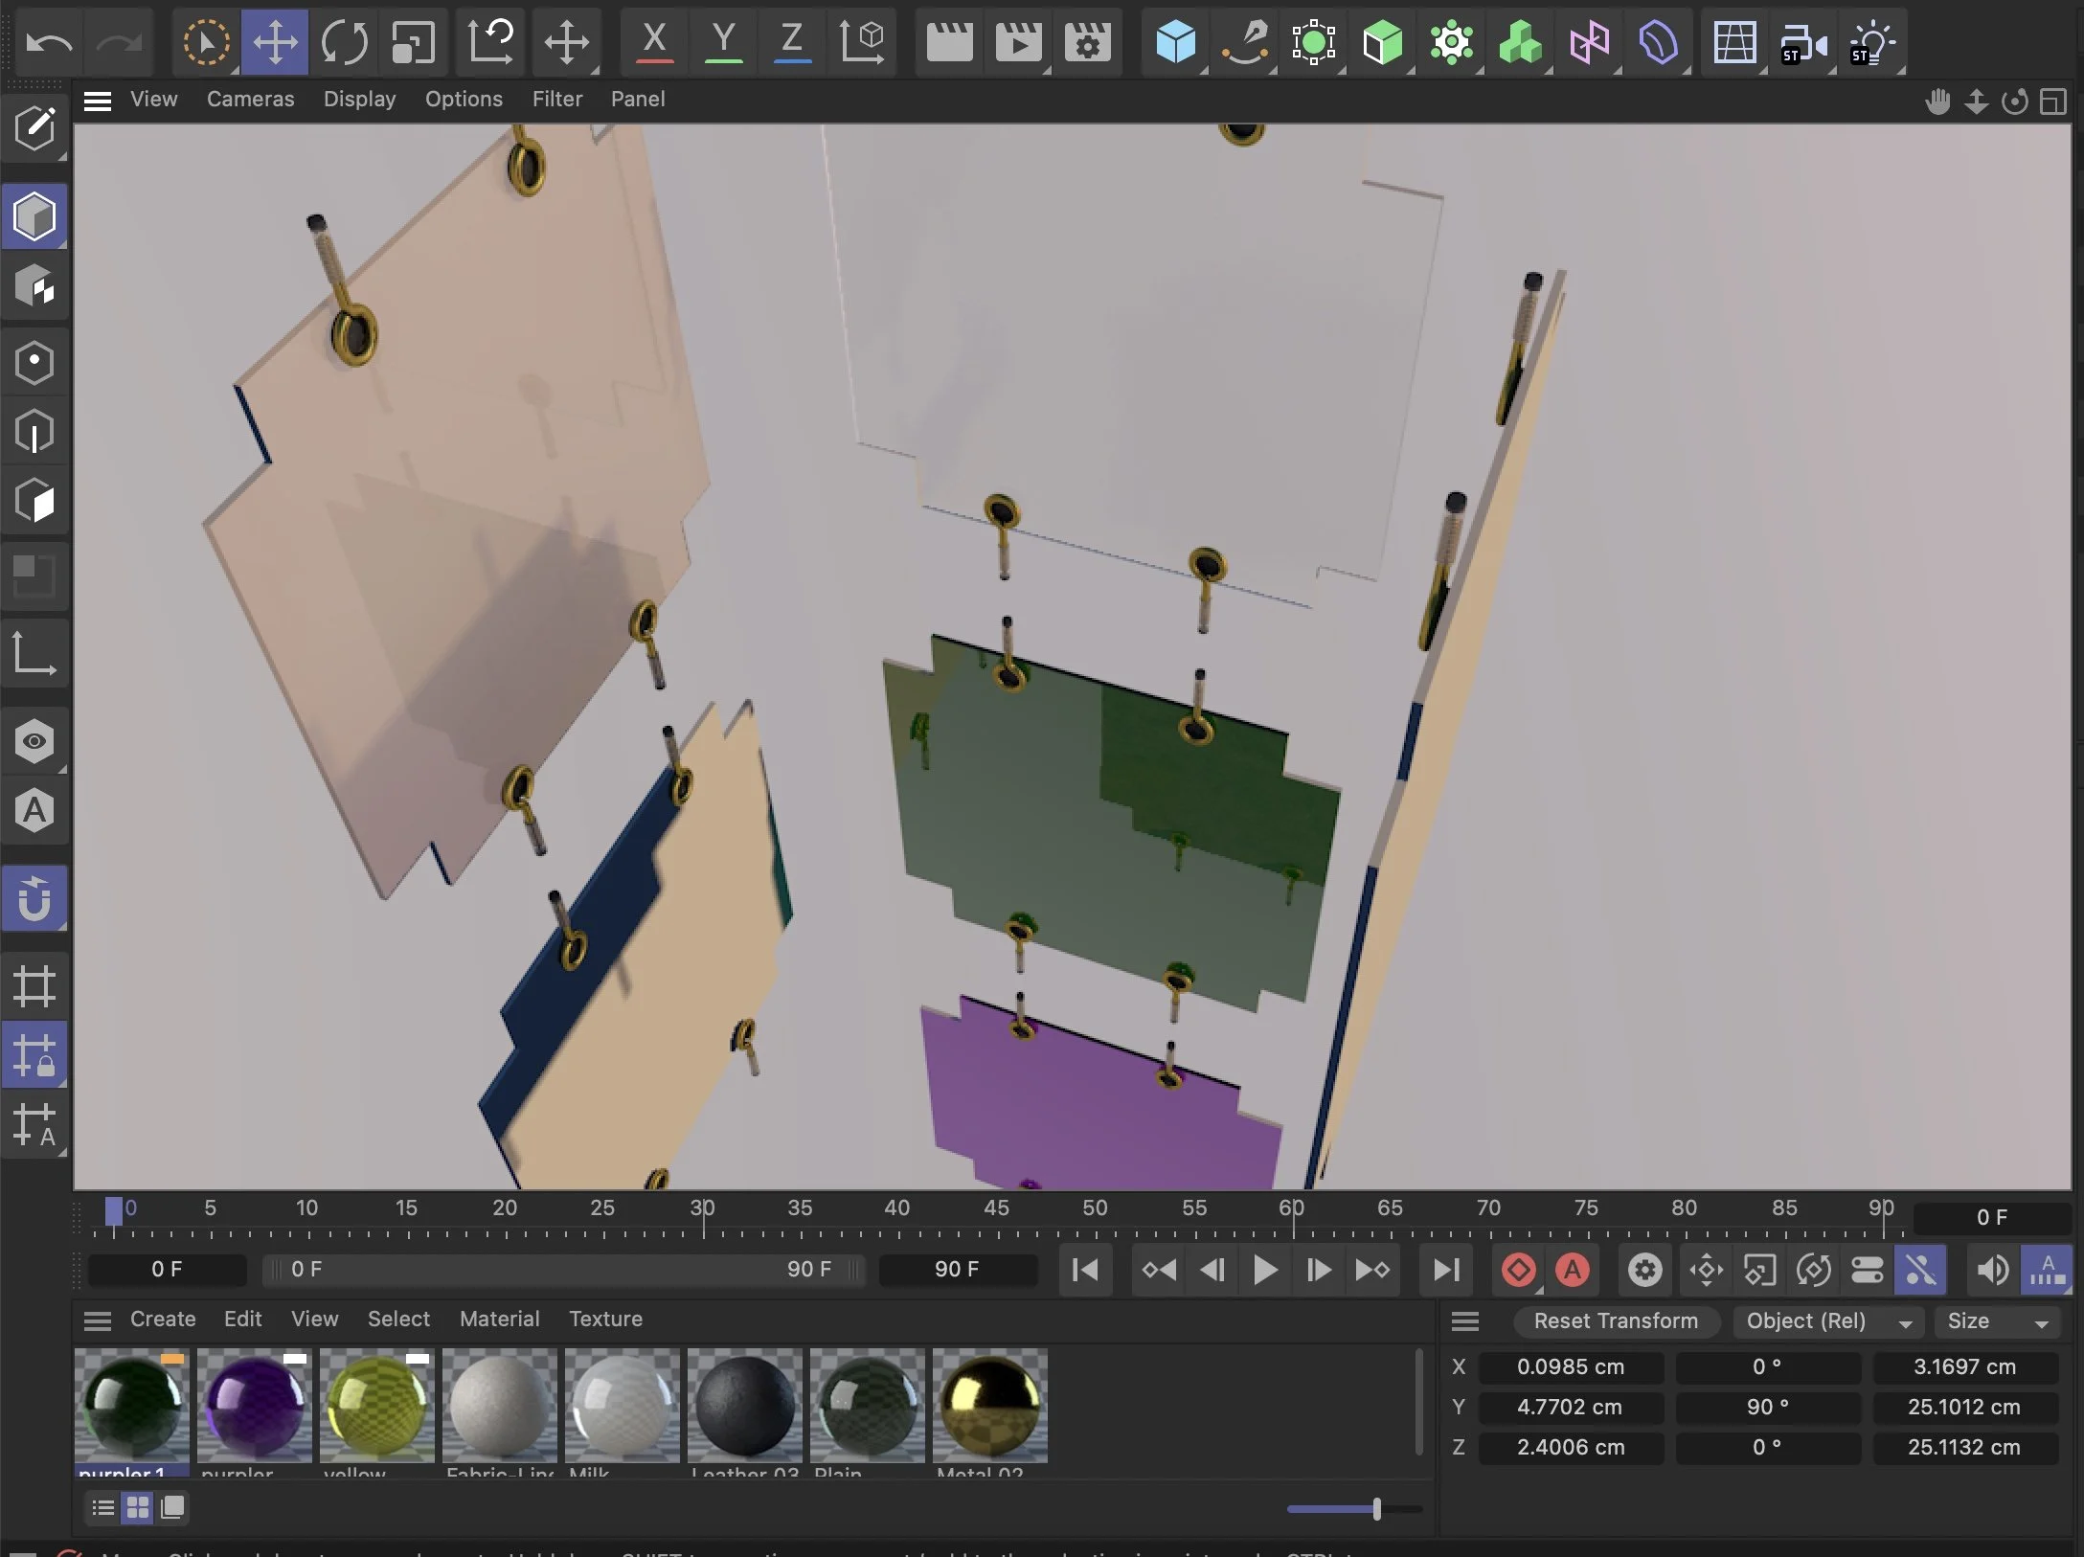The height and width of the screenshot is (1557, 2084).
Task: Toggle the Y axis lock
Action: click(x=723, y=42)
